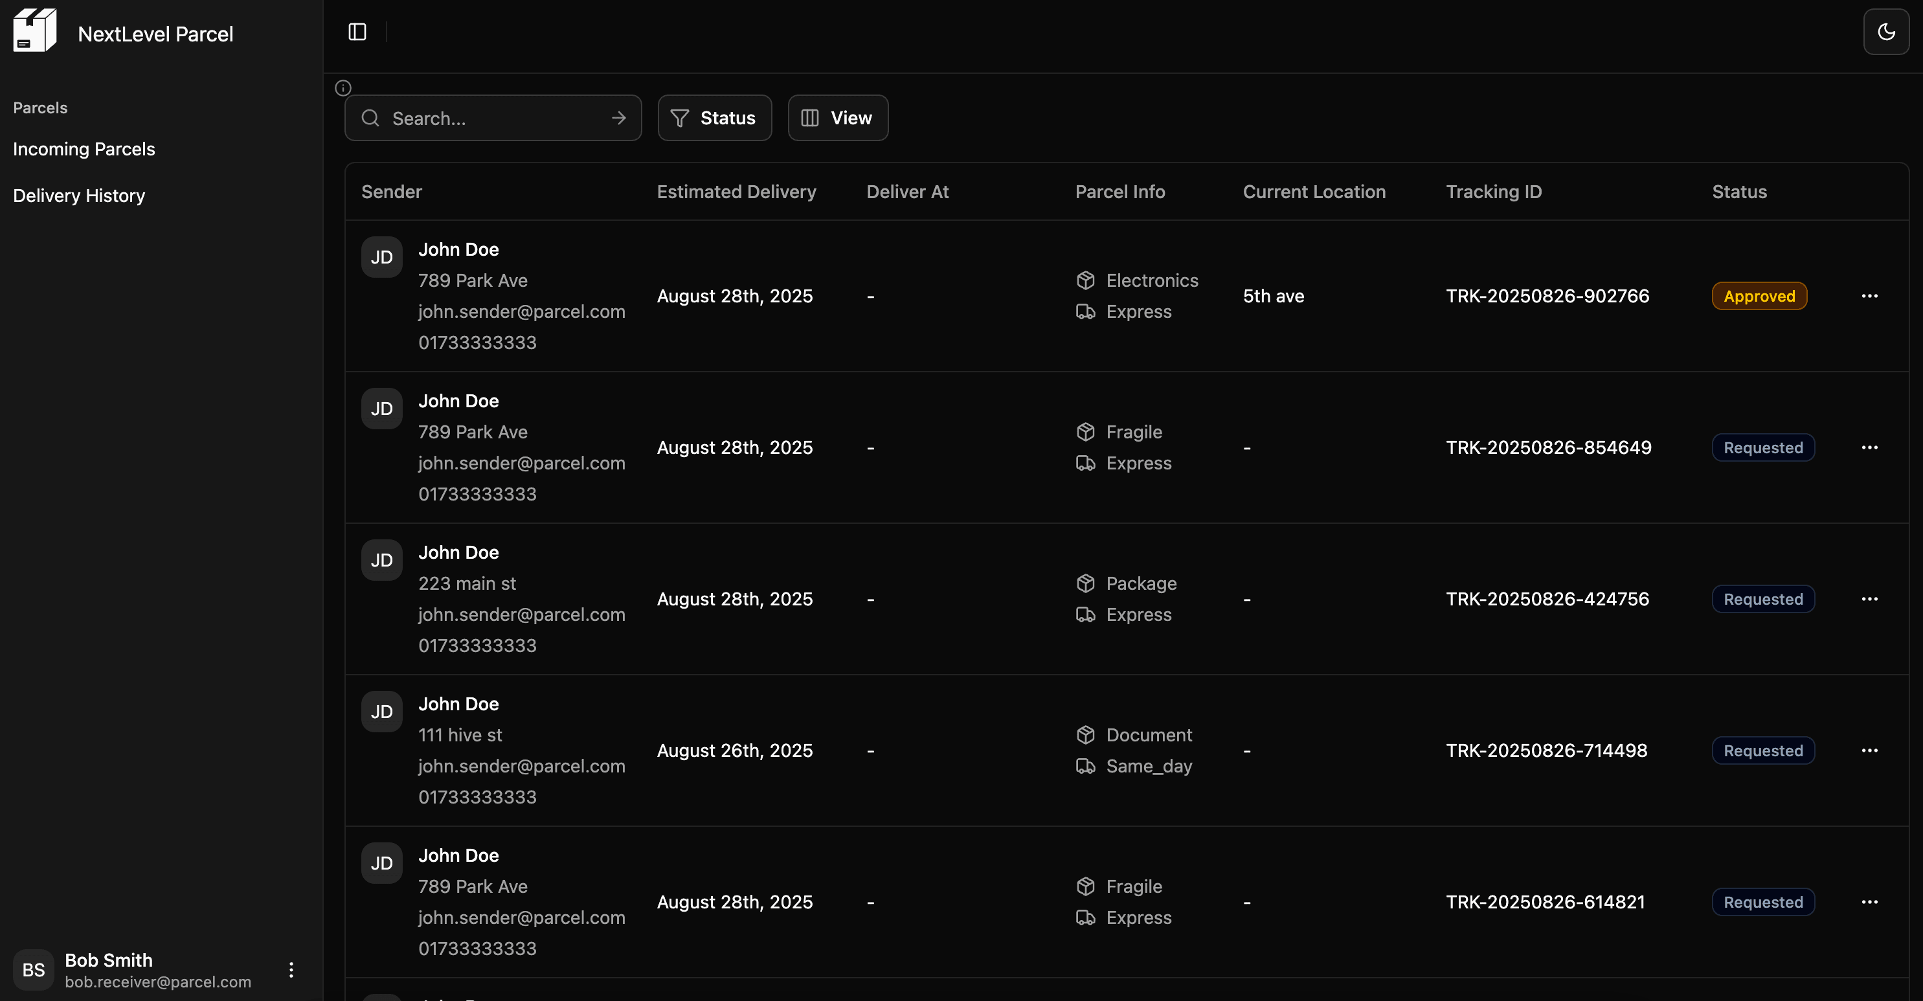
Task: Click the NextLevel Parcel logo
Action: tap(34, 31)
